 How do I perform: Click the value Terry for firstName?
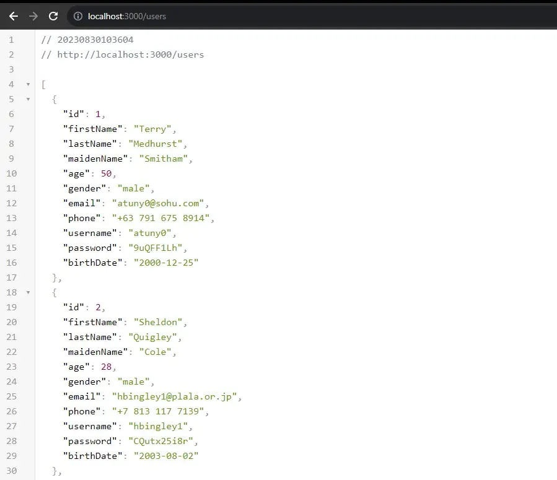[153, 129]
